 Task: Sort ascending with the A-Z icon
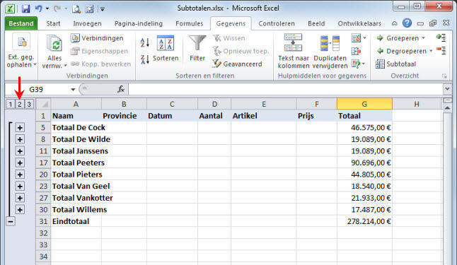[x=145, y=43]
